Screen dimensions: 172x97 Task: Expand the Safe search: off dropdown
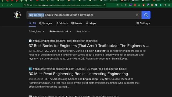tap(60, 32)
